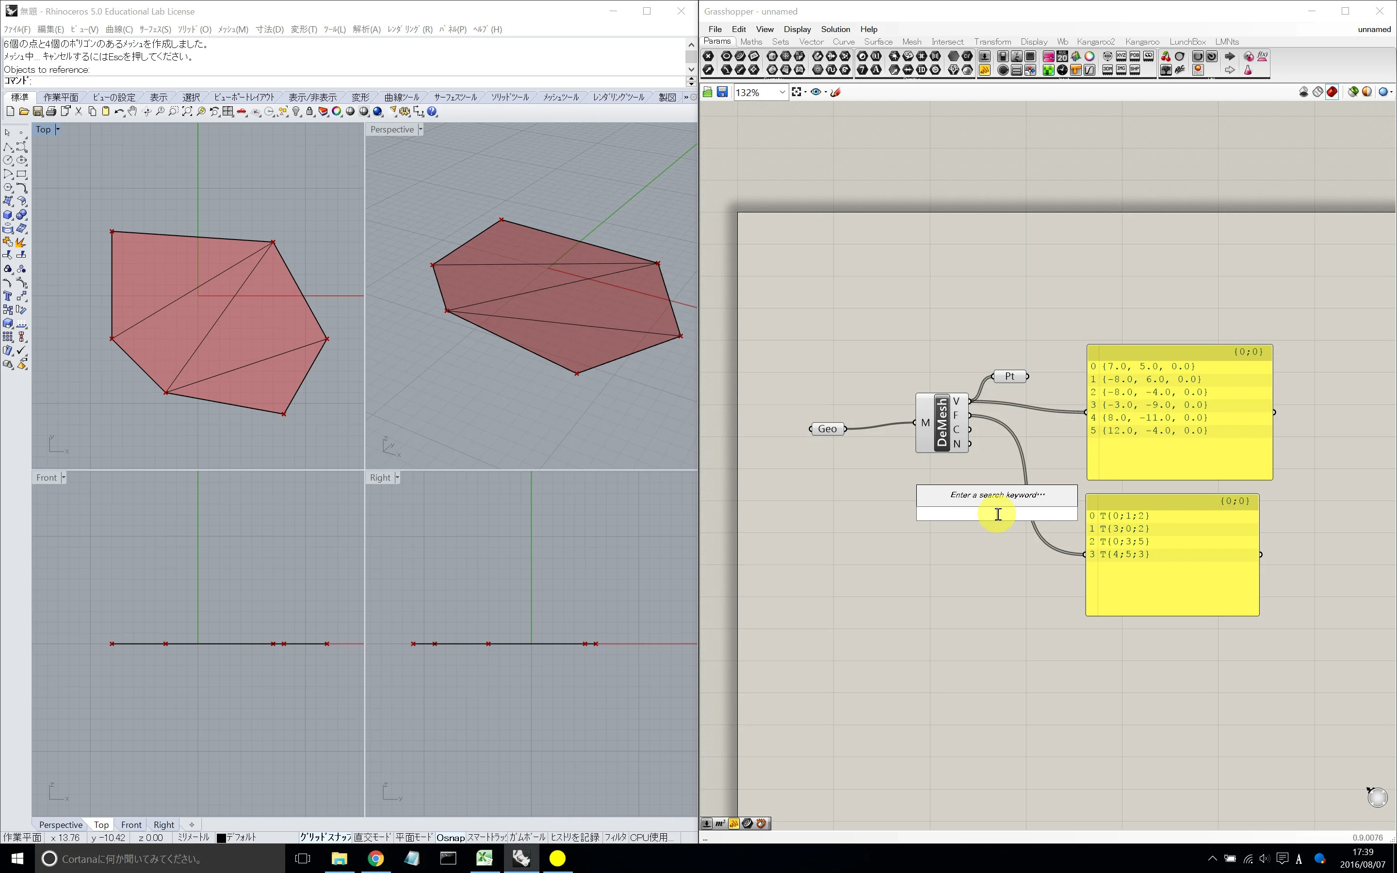1397x873 pixels.
Task: Click the New file icon in Rhino toolbar
Action: point(10,112)
